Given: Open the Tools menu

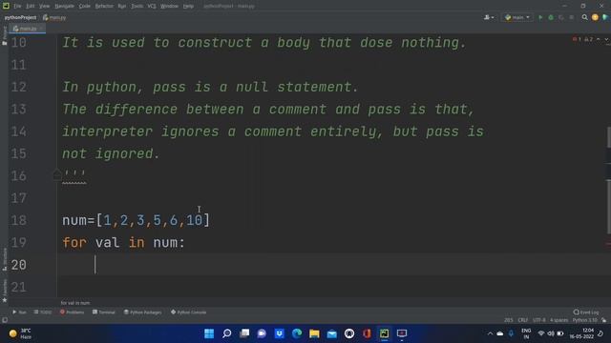Looking at the screenshot, I should pos(137,7).
